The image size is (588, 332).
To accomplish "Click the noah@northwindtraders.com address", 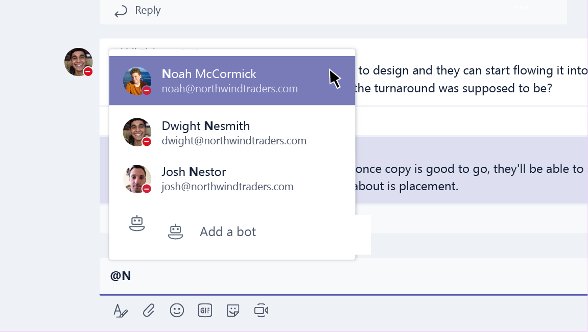I will 229,89.
